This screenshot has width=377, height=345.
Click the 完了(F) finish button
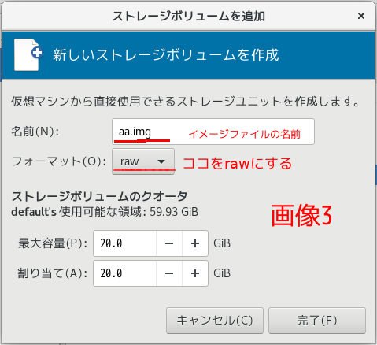pyautogui.click(x=317, y=321)
